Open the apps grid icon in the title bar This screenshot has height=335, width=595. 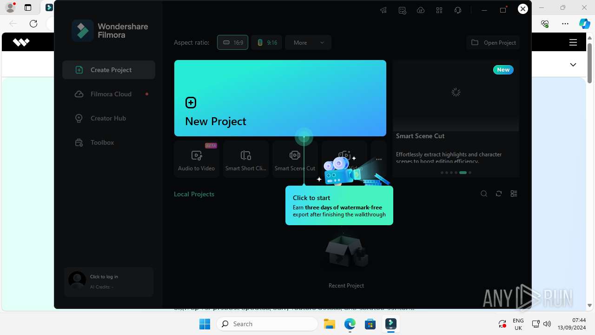439,10
